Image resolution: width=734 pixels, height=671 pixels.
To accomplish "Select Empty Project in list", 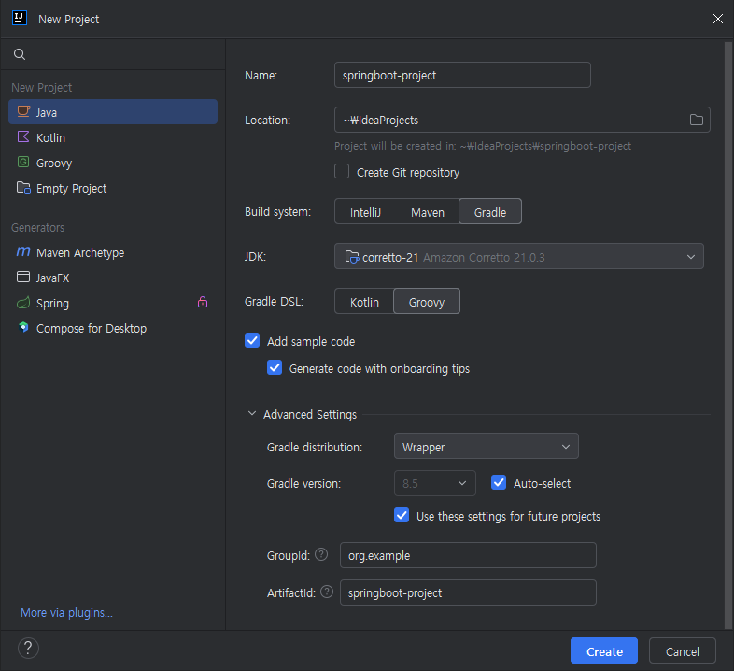I will tap(113, 188).
